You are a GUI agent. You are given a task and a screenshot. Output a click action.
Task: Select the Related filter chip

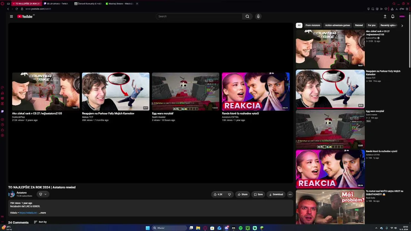click(x=359, y=25)
